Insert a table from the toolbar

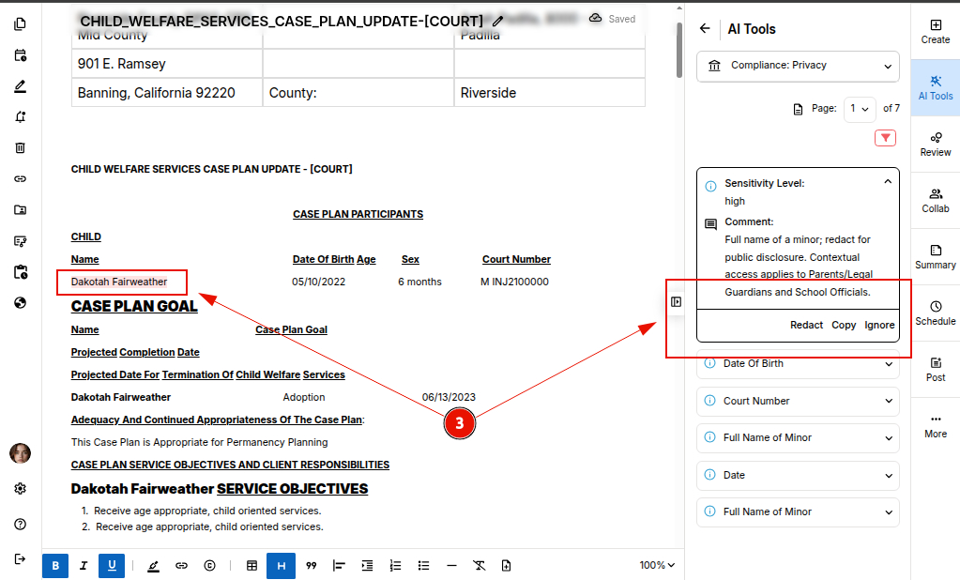click(251, 566)
